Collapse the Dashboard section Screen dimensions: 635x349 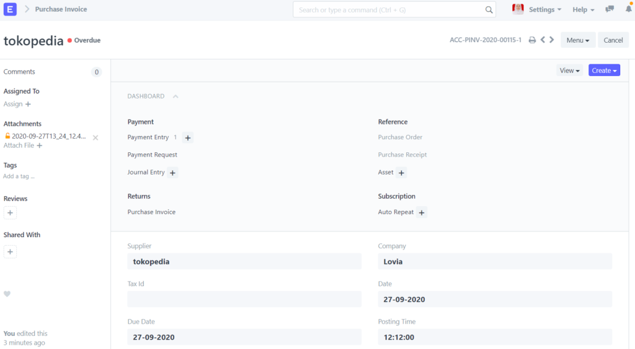click(175, 96)
